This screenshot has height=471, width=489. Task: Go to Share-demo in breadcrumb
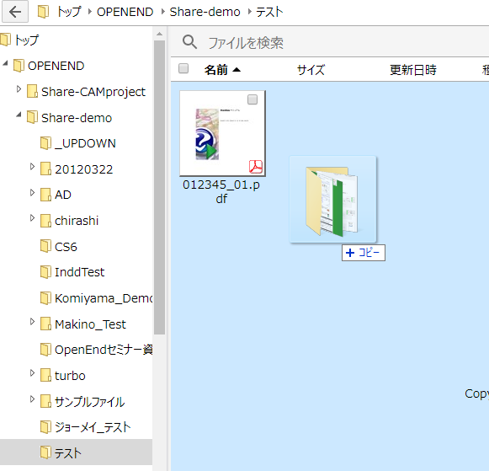point(205,12)
